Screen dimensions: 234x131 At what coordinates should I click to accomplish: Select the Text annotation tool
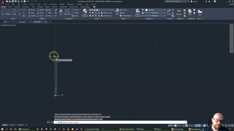click(61, 12)
